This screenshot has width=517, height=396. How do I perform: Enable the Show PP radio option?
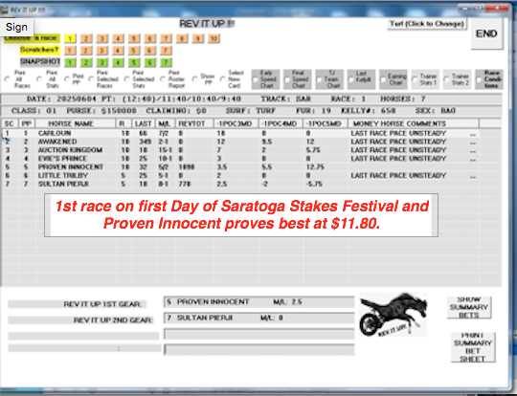click(x=195, y=79)
